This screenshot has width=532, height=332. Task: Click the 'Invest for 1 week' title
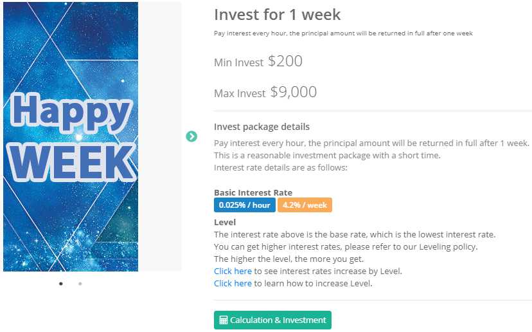click(277, 14)
